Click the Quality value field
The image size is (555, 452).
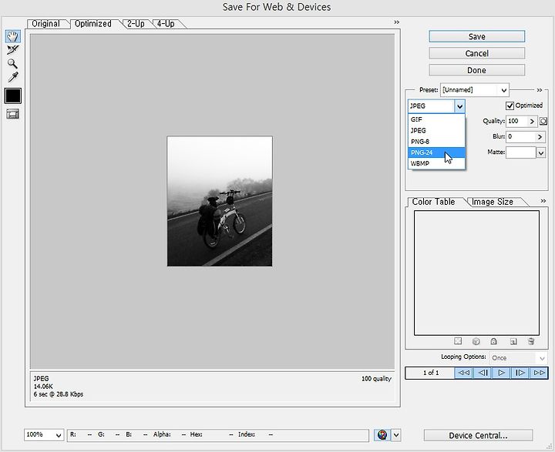point(516,122)
